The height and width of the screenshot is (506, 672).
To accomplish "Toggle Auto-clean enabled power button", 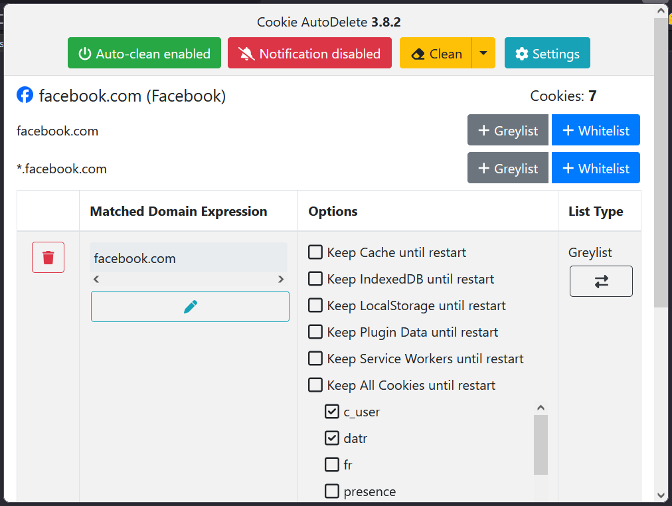I will [144, 54].
